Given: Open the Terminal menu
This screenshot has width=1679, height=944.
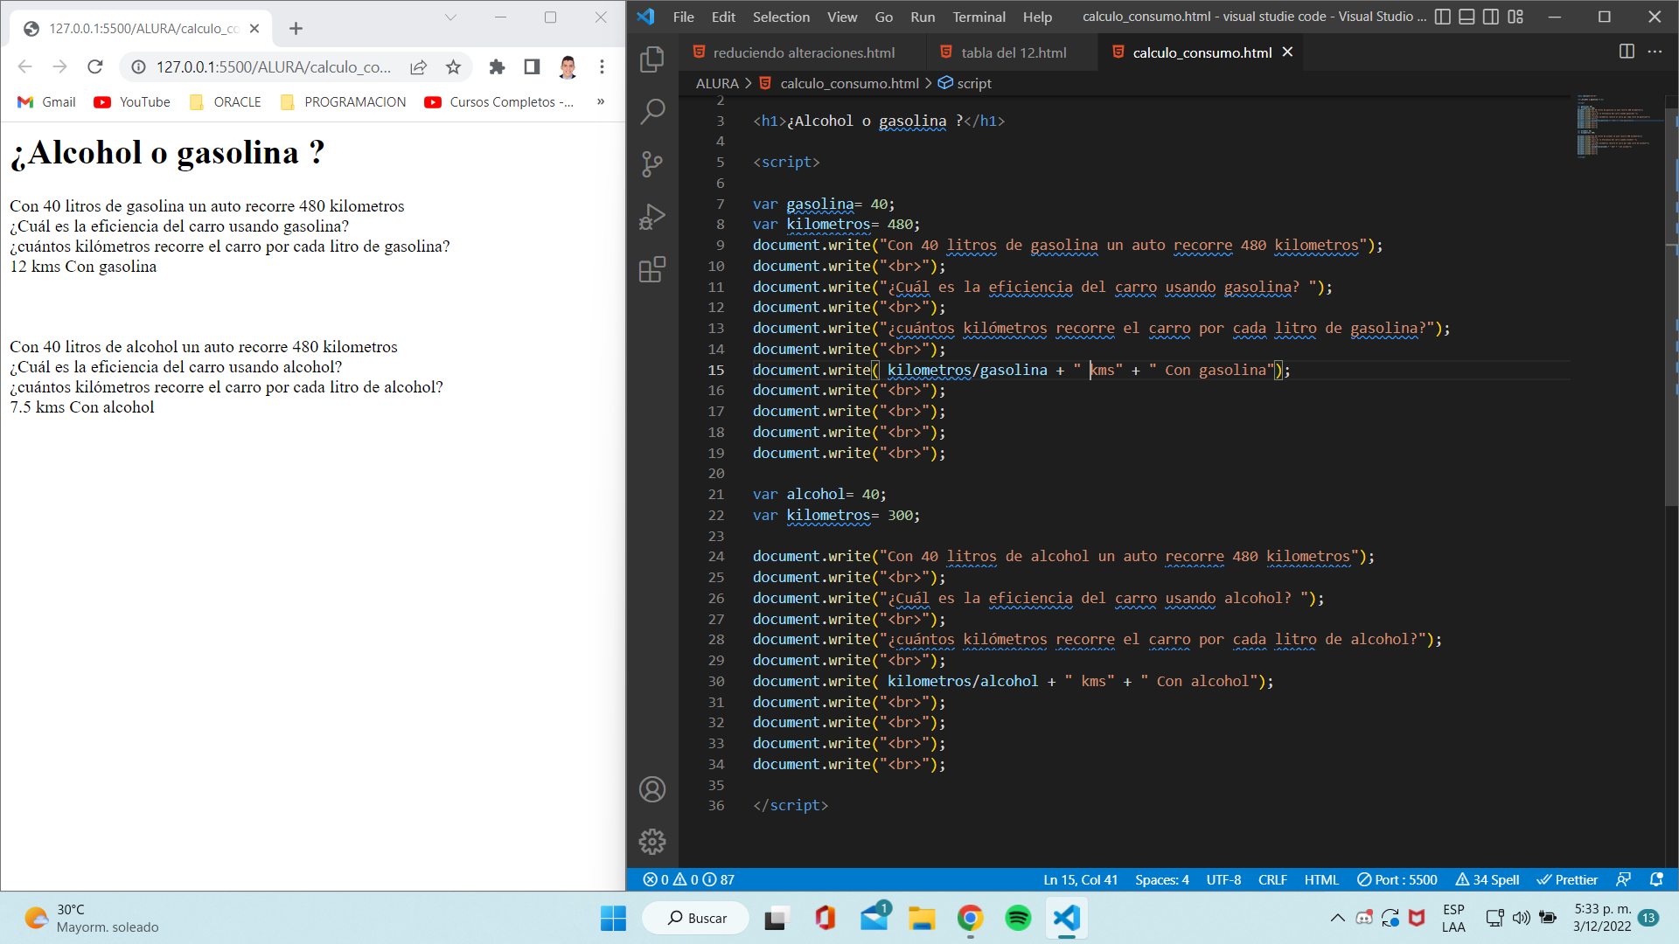Looking at the screenshot, I should [978, 16].
